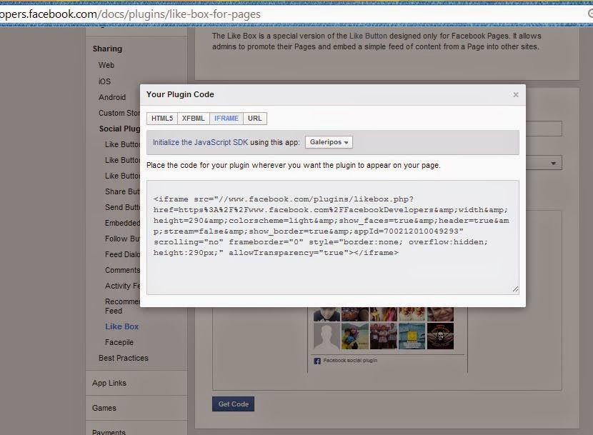The image size is (593, 435).
Task: Open the URL tab
Action: [255, 119]
